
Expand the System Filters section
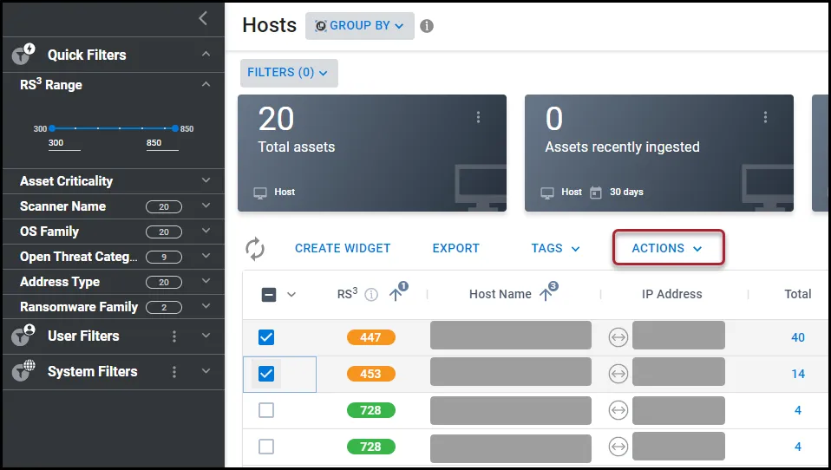coord(206,371)
